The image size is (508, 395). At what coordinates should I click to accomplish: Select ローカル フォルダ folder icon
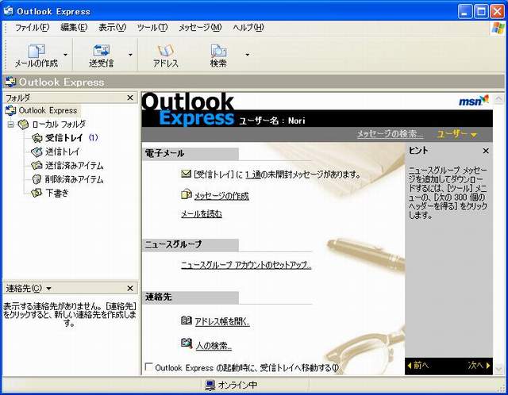click(x=23, y=124)
